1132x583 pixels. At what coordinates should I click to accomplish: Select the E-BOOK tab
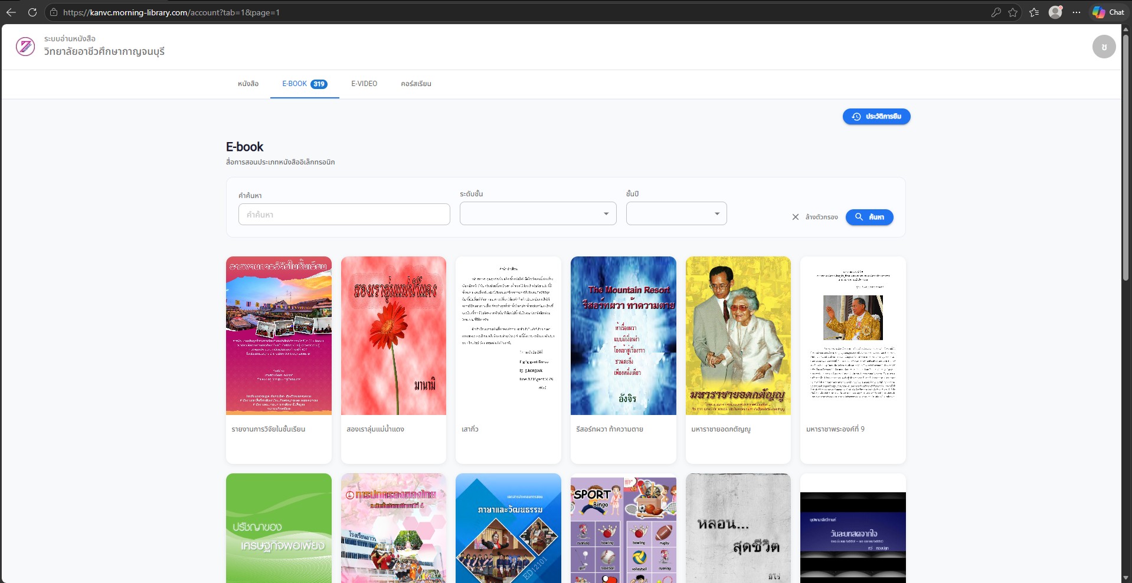coord(305,84)
